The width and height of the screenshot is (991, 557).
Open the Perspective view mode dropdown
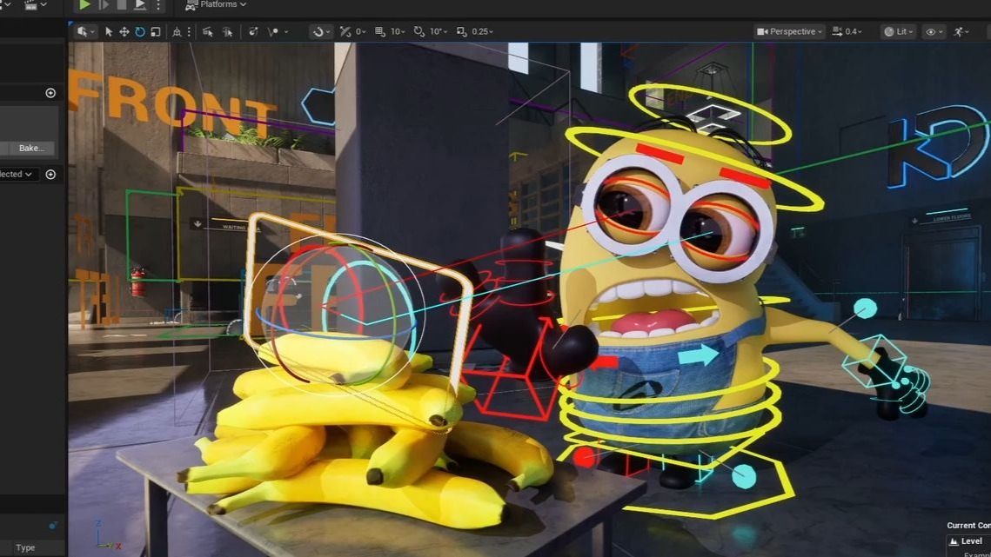click(x=789, y=31)
